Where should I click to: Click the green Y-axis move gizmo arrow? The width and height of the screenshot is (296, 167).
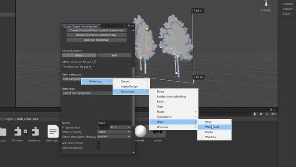[147, 29]
